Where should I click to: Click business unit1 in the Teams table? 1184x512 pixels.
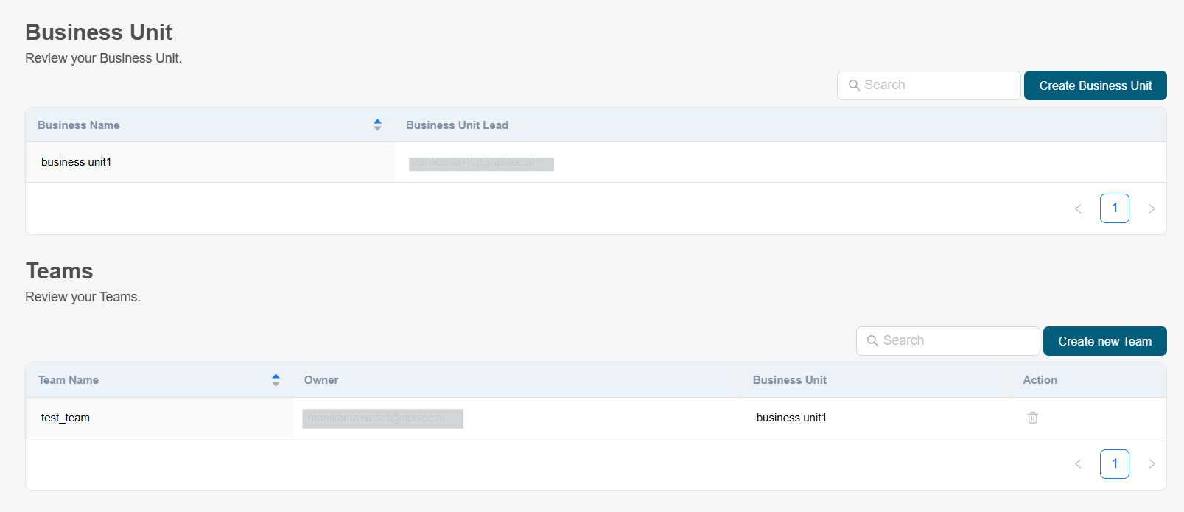pyautogui.click(x=791, y=418)
